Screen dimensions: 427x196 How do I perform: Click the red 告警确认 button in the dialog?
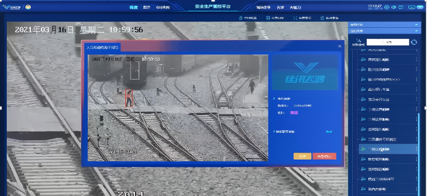tap(324, 156)
